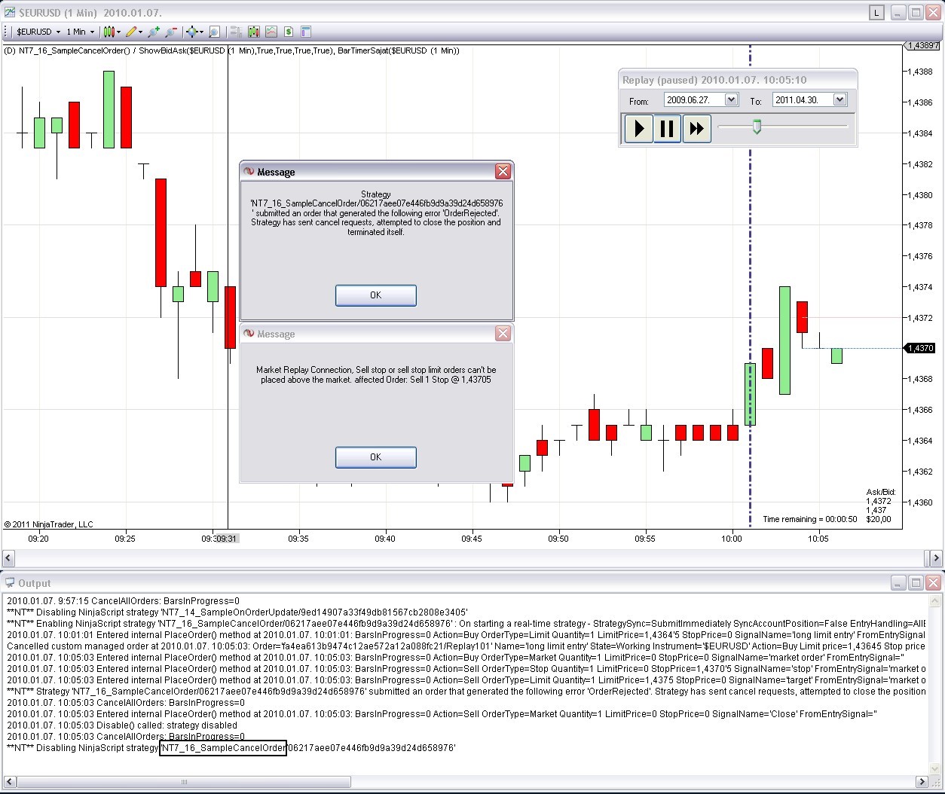Click the Ask/Bid value 1,4372
Screen dimensions: 945x794
(878, 501)
